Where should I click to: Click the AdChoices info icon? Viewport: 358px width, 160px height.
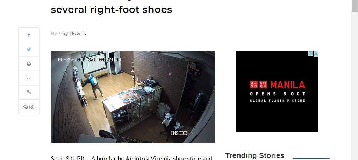point(311,54)
